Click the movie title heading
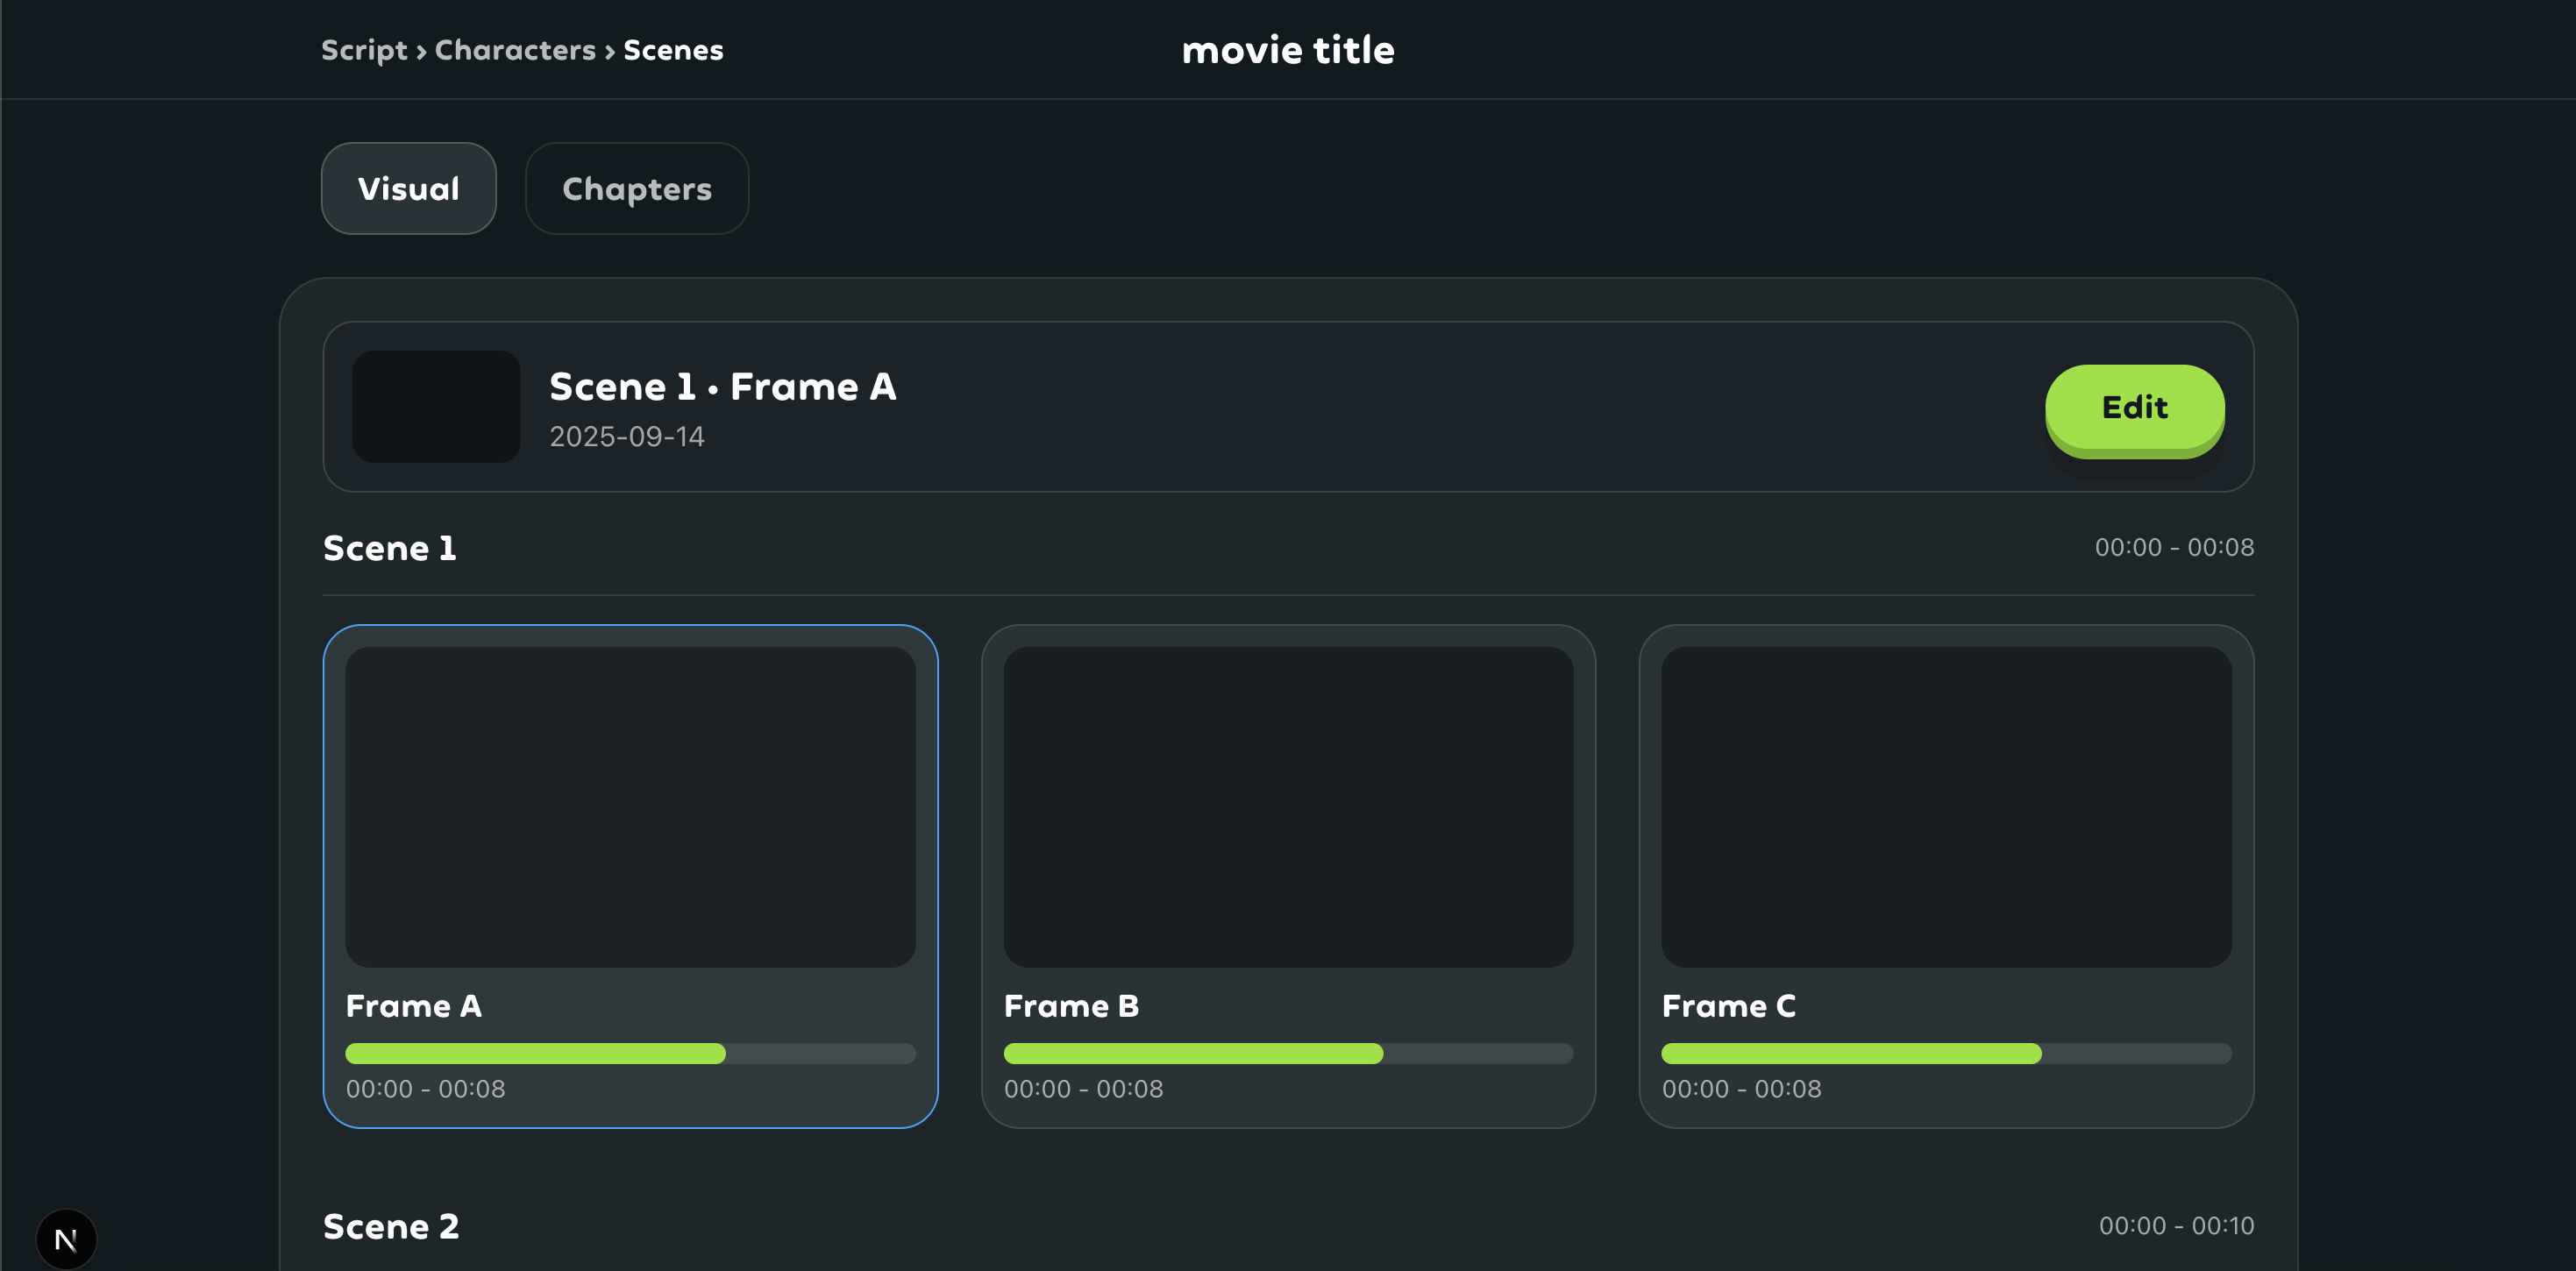Screen dimensions: 2576x1271 click(1287, 50)
